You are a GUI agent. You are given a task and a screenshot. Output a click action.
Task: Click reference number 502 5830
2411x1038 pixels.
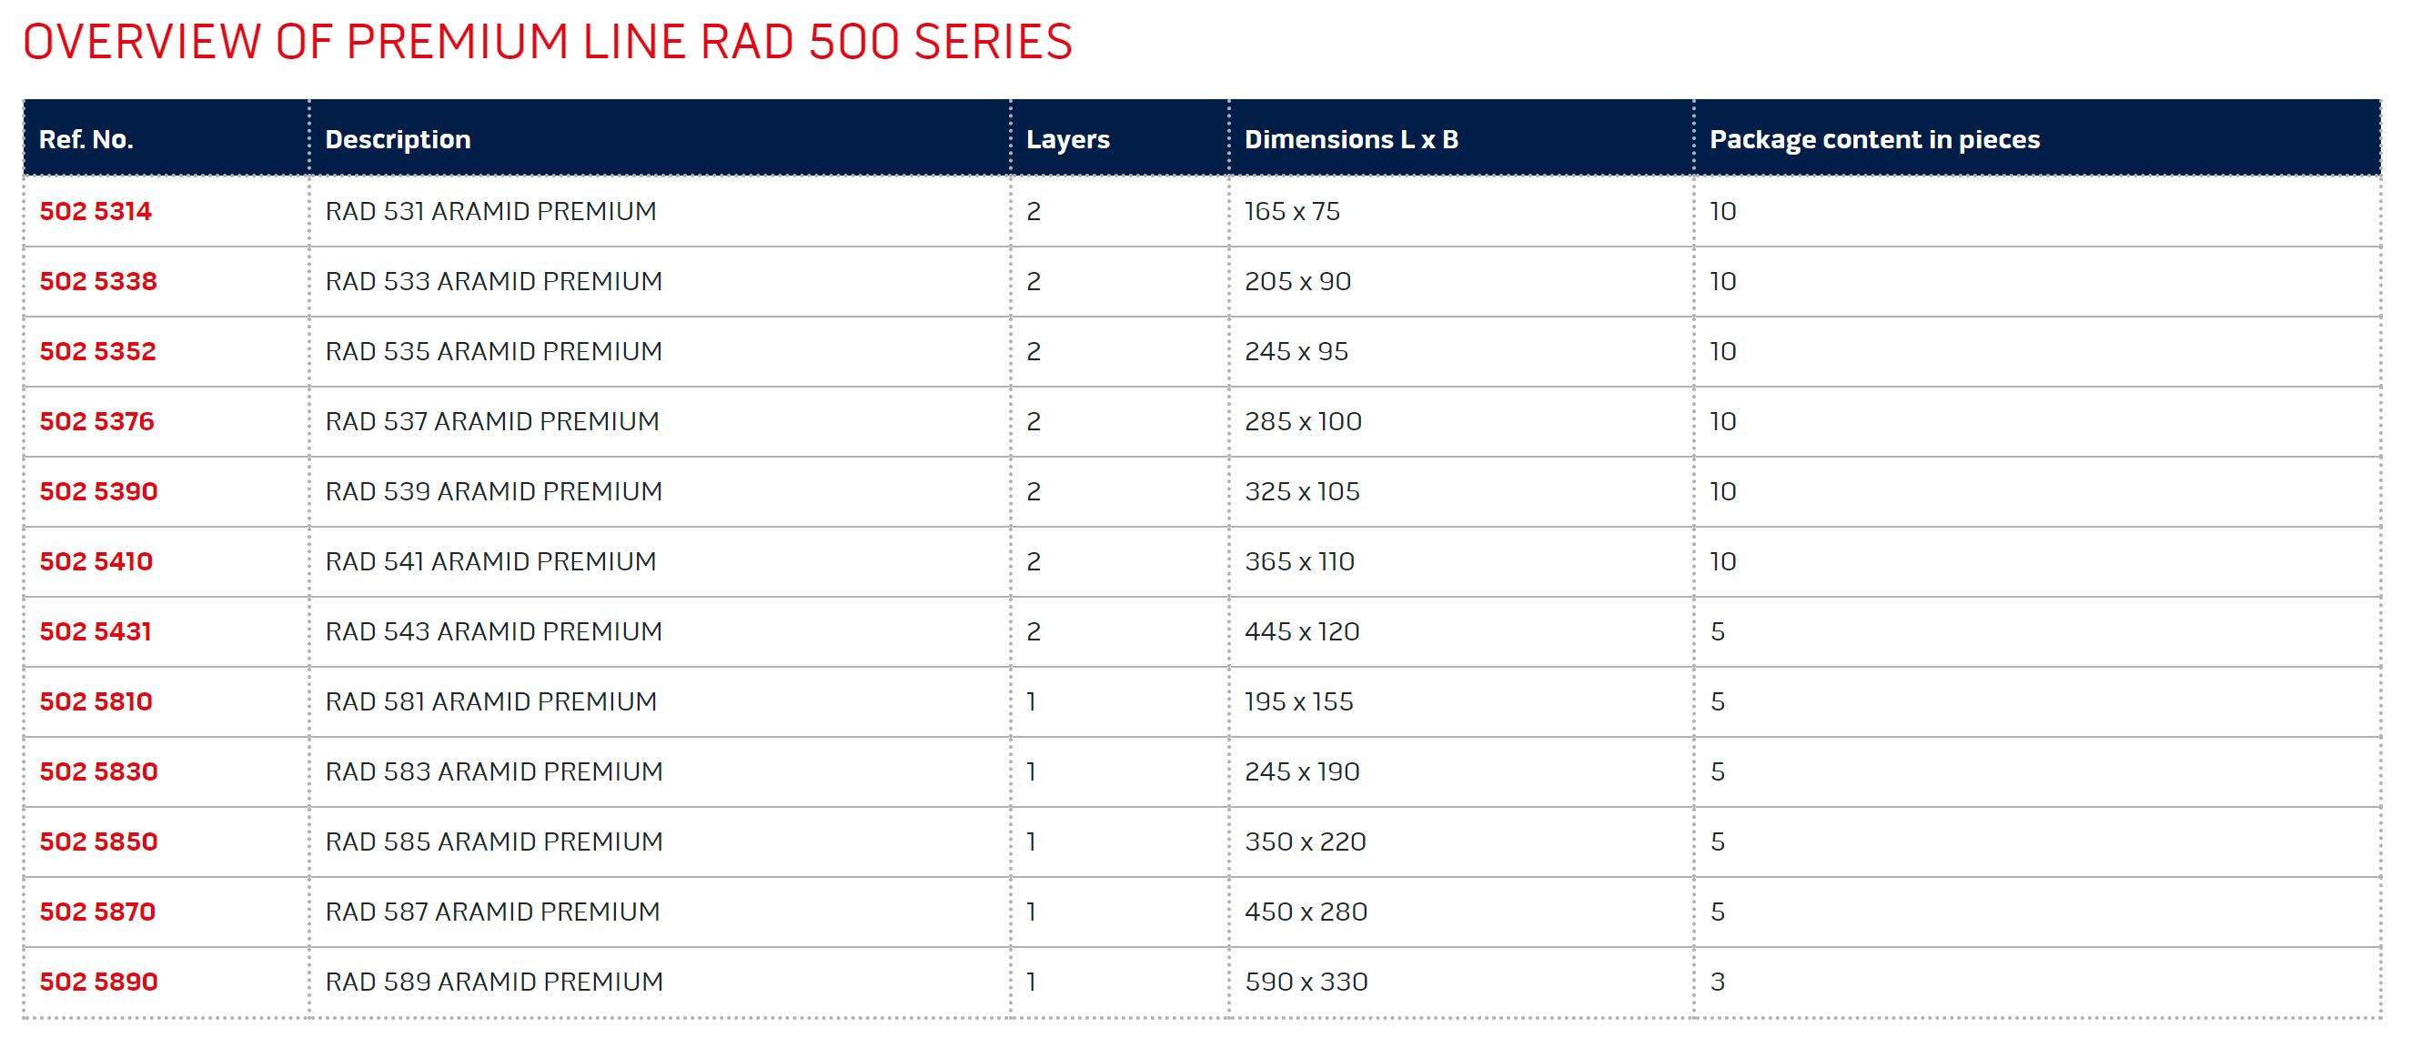click(x=98, y=772)
